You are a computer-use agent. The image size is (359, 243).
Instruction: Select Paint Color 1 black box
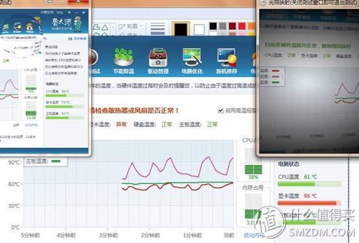180,29
